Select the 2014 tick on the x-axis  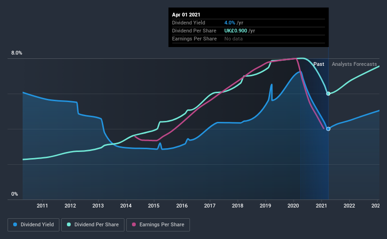click(x=126, y=206)
